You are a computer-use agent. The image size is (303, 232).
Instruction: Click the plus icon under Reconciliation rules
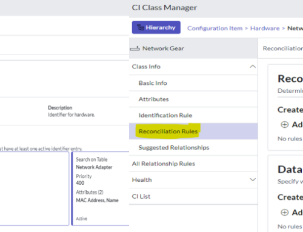[x=284, y=125]
